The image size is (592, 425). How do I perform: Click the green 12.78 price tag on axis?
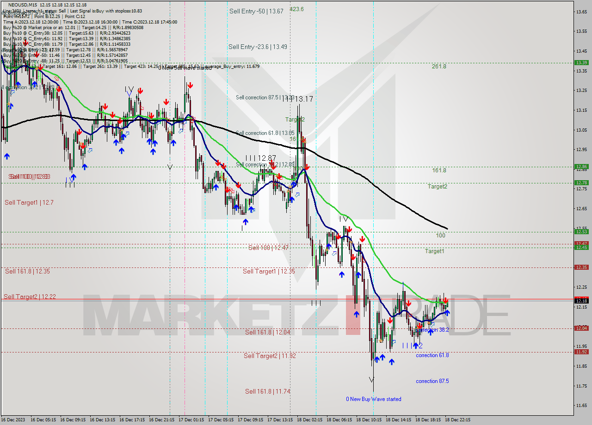[581, 182]
